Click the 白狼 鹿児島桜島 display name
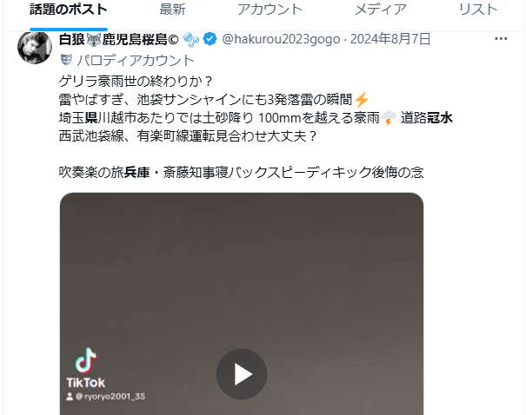This screenshot has height=415, width=526. [x=119, y=39]
